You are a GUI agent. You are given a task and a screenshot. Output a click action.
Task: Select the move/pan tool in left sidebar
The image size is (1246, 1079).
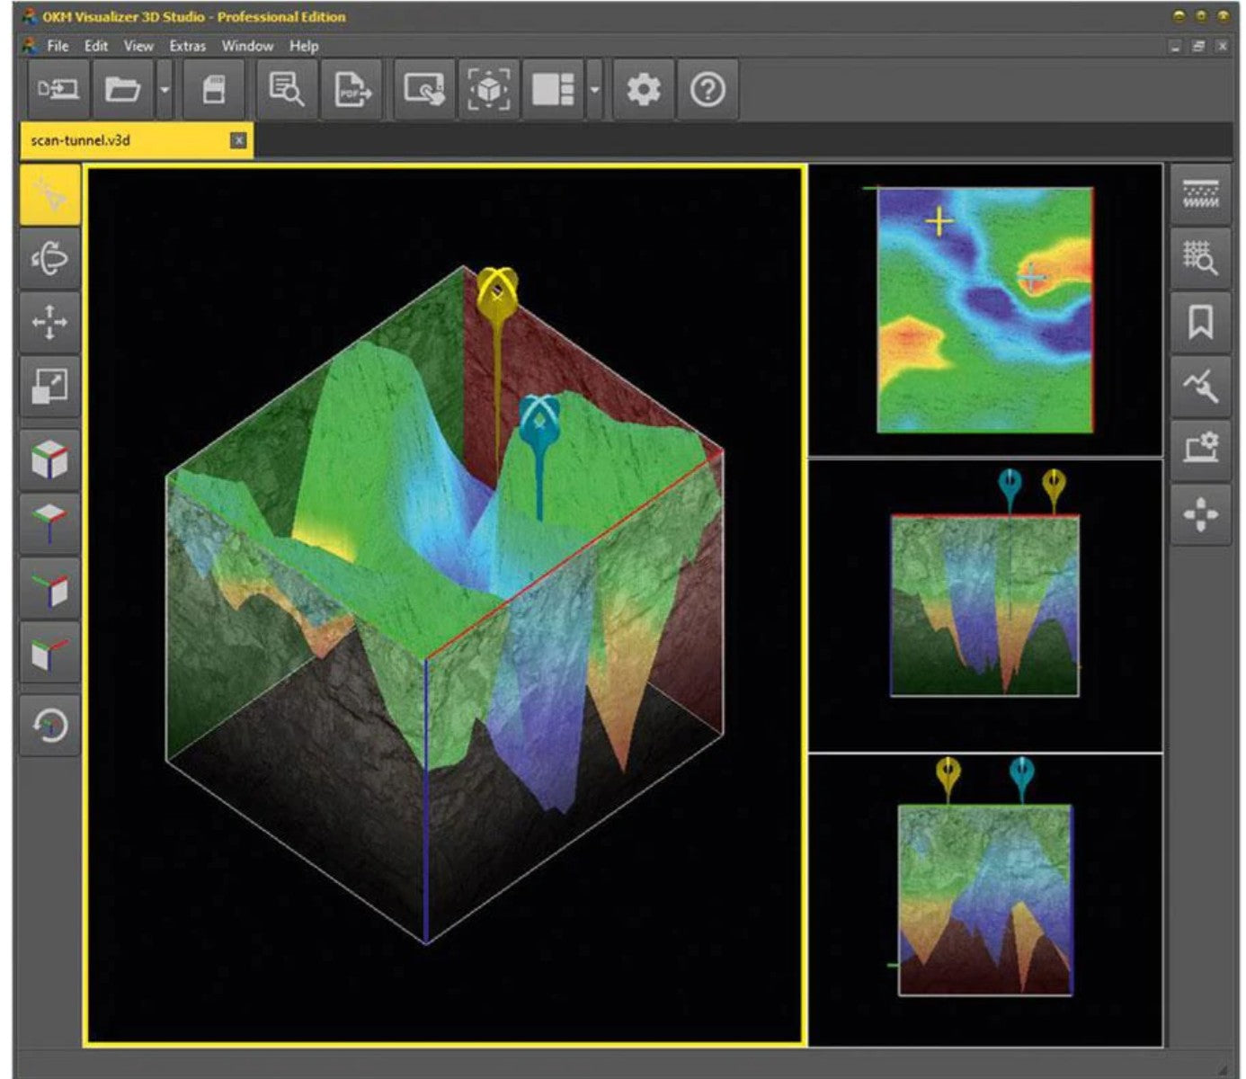(49, 322)
